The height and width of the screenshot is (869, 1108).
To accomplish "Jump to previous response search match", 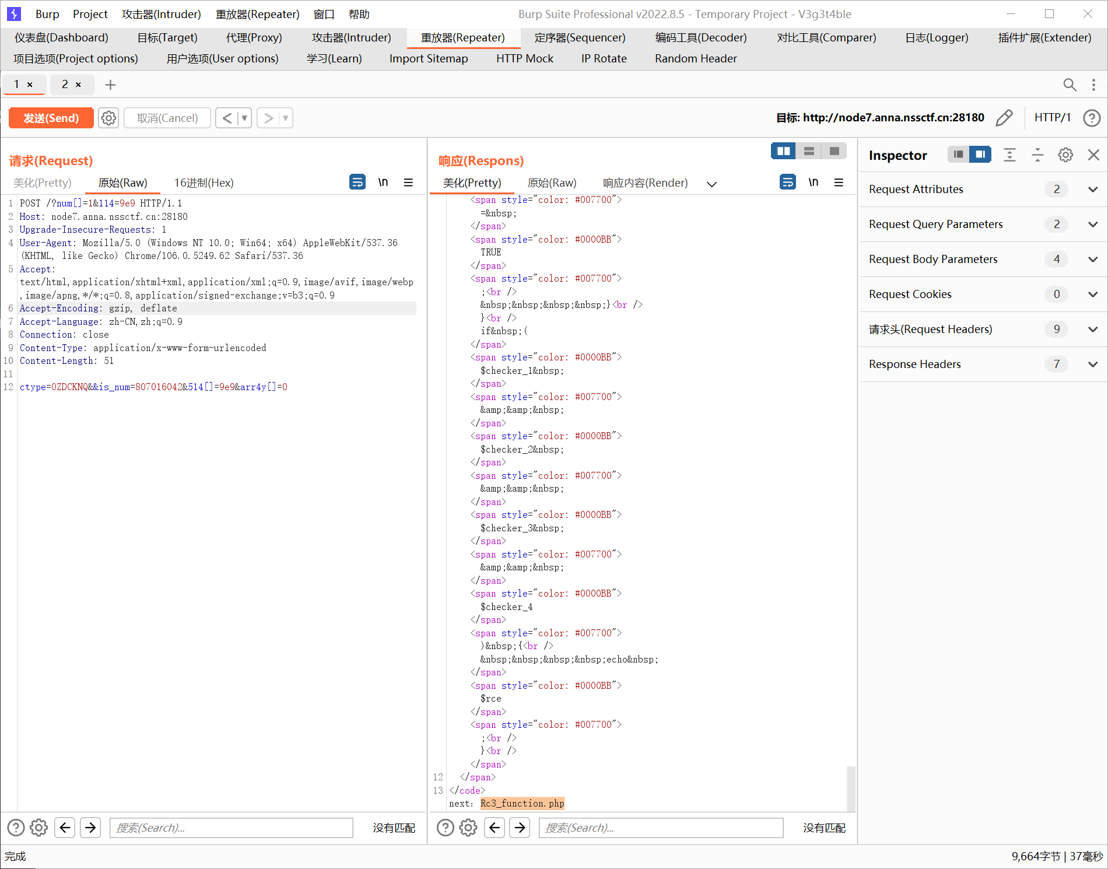I will click(495, 828).
